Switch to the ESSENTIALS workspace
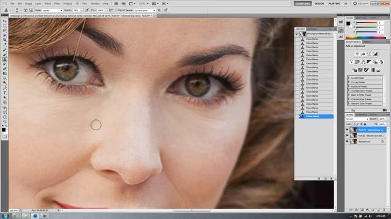 (x=302, y=4)
